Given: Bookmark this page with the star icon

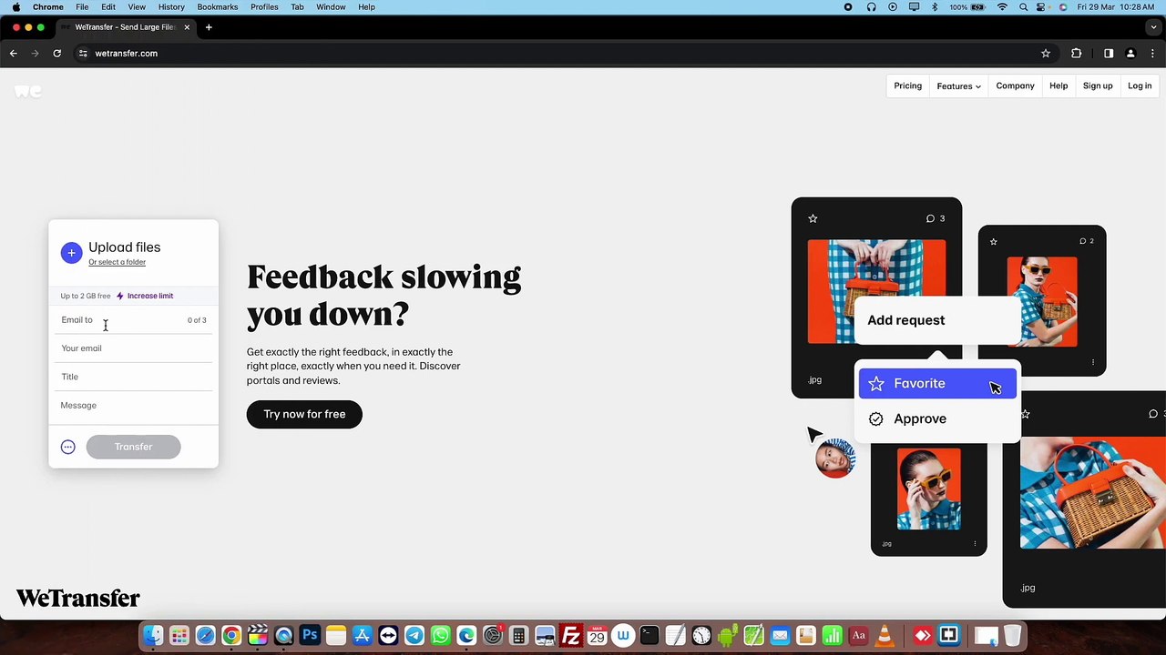Looking at the screenshot, I should (1046, 54).
